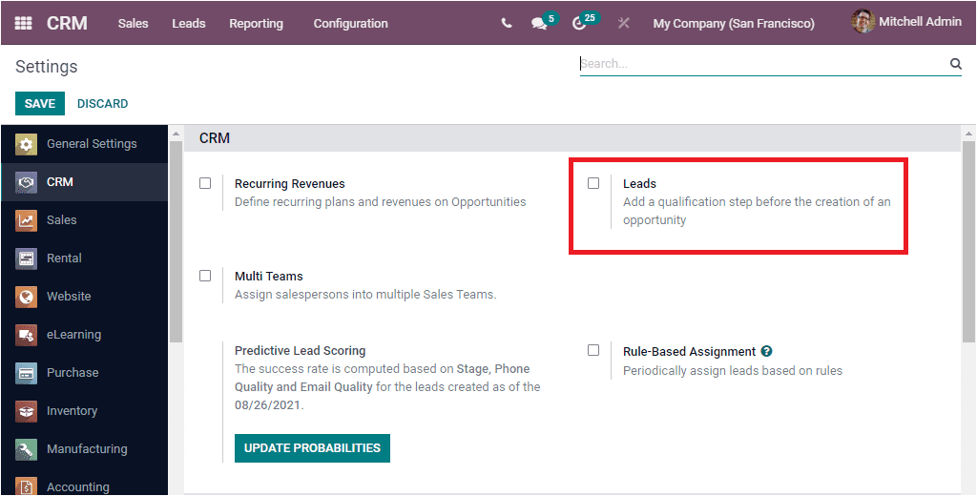Click the Purchase card sidebar icon

(26, 373)
